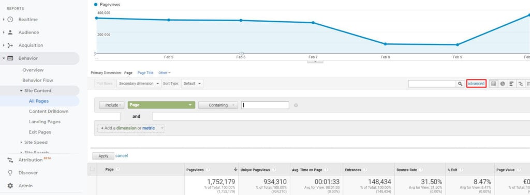Open the green Page dimension dropdown

point(161,105)
